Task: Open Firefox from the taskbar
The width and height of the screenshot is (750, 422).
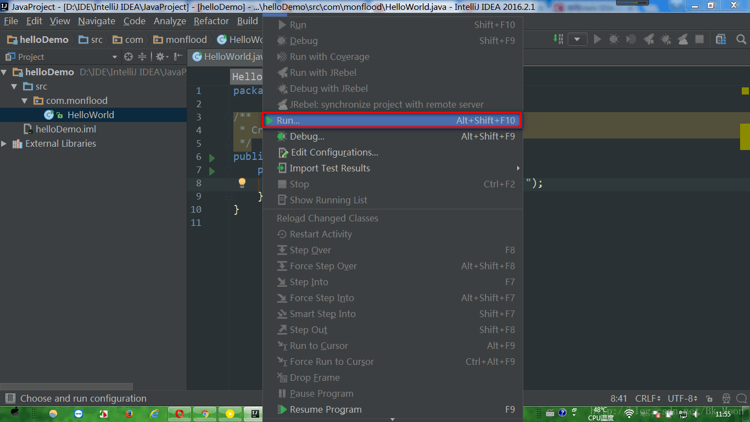Action: 128,414
